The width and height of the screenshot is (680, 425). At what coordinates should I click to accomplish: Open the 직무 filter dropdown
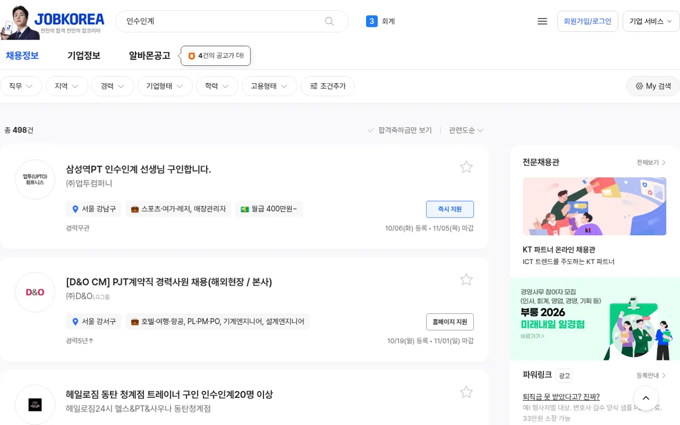(x=21, y=86)
